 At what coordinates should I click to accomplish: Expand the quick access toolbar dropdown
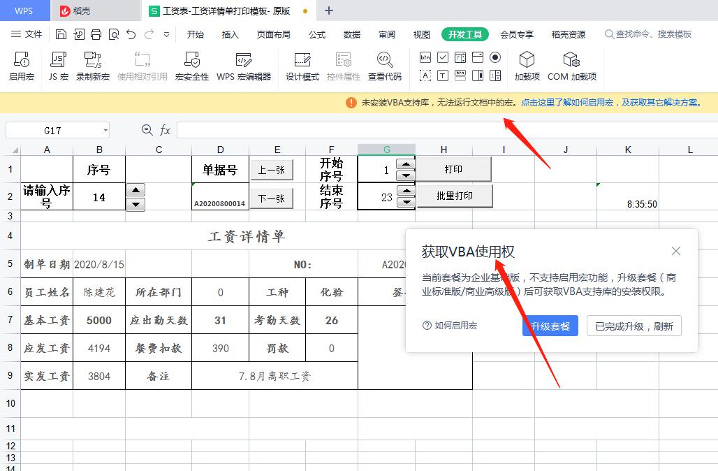click(x=167, y=34)
